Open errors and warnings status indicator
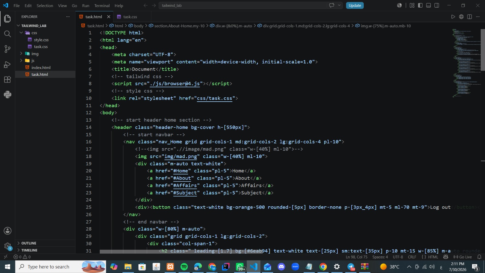Screen dimensions: 485x273 (22, 257)
